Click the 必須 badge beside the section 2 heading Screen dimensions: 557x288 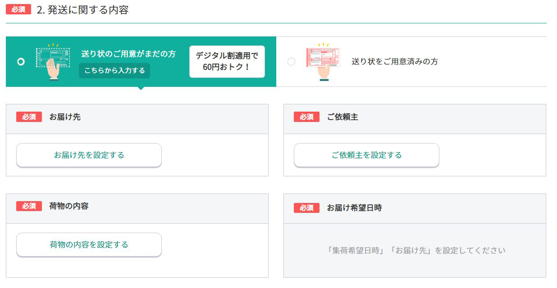pyautogui.click(x=18, y=9)
